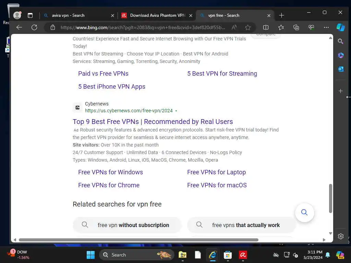Screen dimensions: 351x263
Task: Open white document icon in taskbar
Action: click(198, 255)
